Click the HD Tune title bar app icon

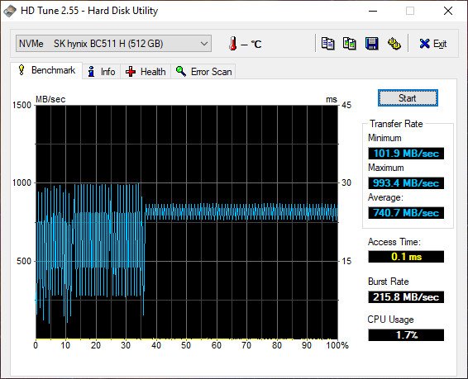tap(10, 11)
